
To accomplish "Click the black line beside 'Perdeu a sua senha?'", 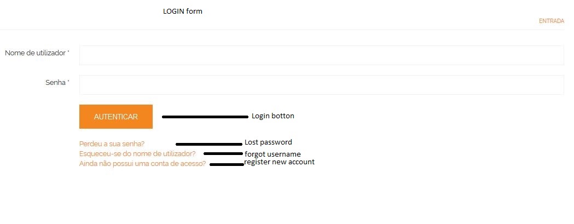I will 209,144.
